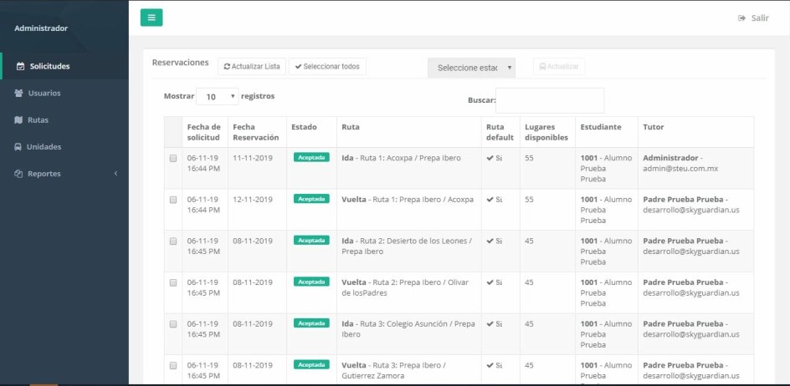Check the box for the 11-11-2019 reservation
790x386 pixels.
coord(172,159)
